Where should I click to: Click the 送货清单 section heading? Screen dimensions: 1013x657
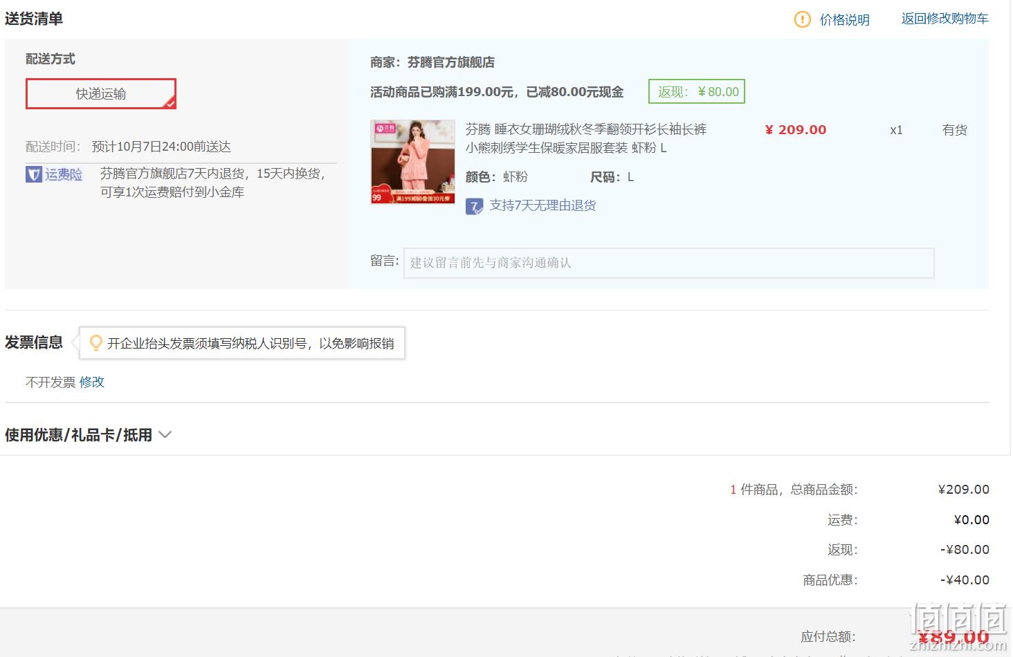click(x=34, y=19)
